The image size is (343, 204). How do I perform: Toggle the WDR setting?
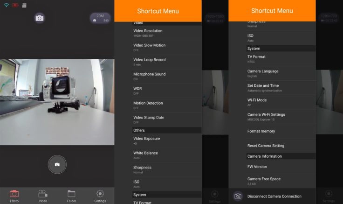pyautogui.click(x=167, y=91)
